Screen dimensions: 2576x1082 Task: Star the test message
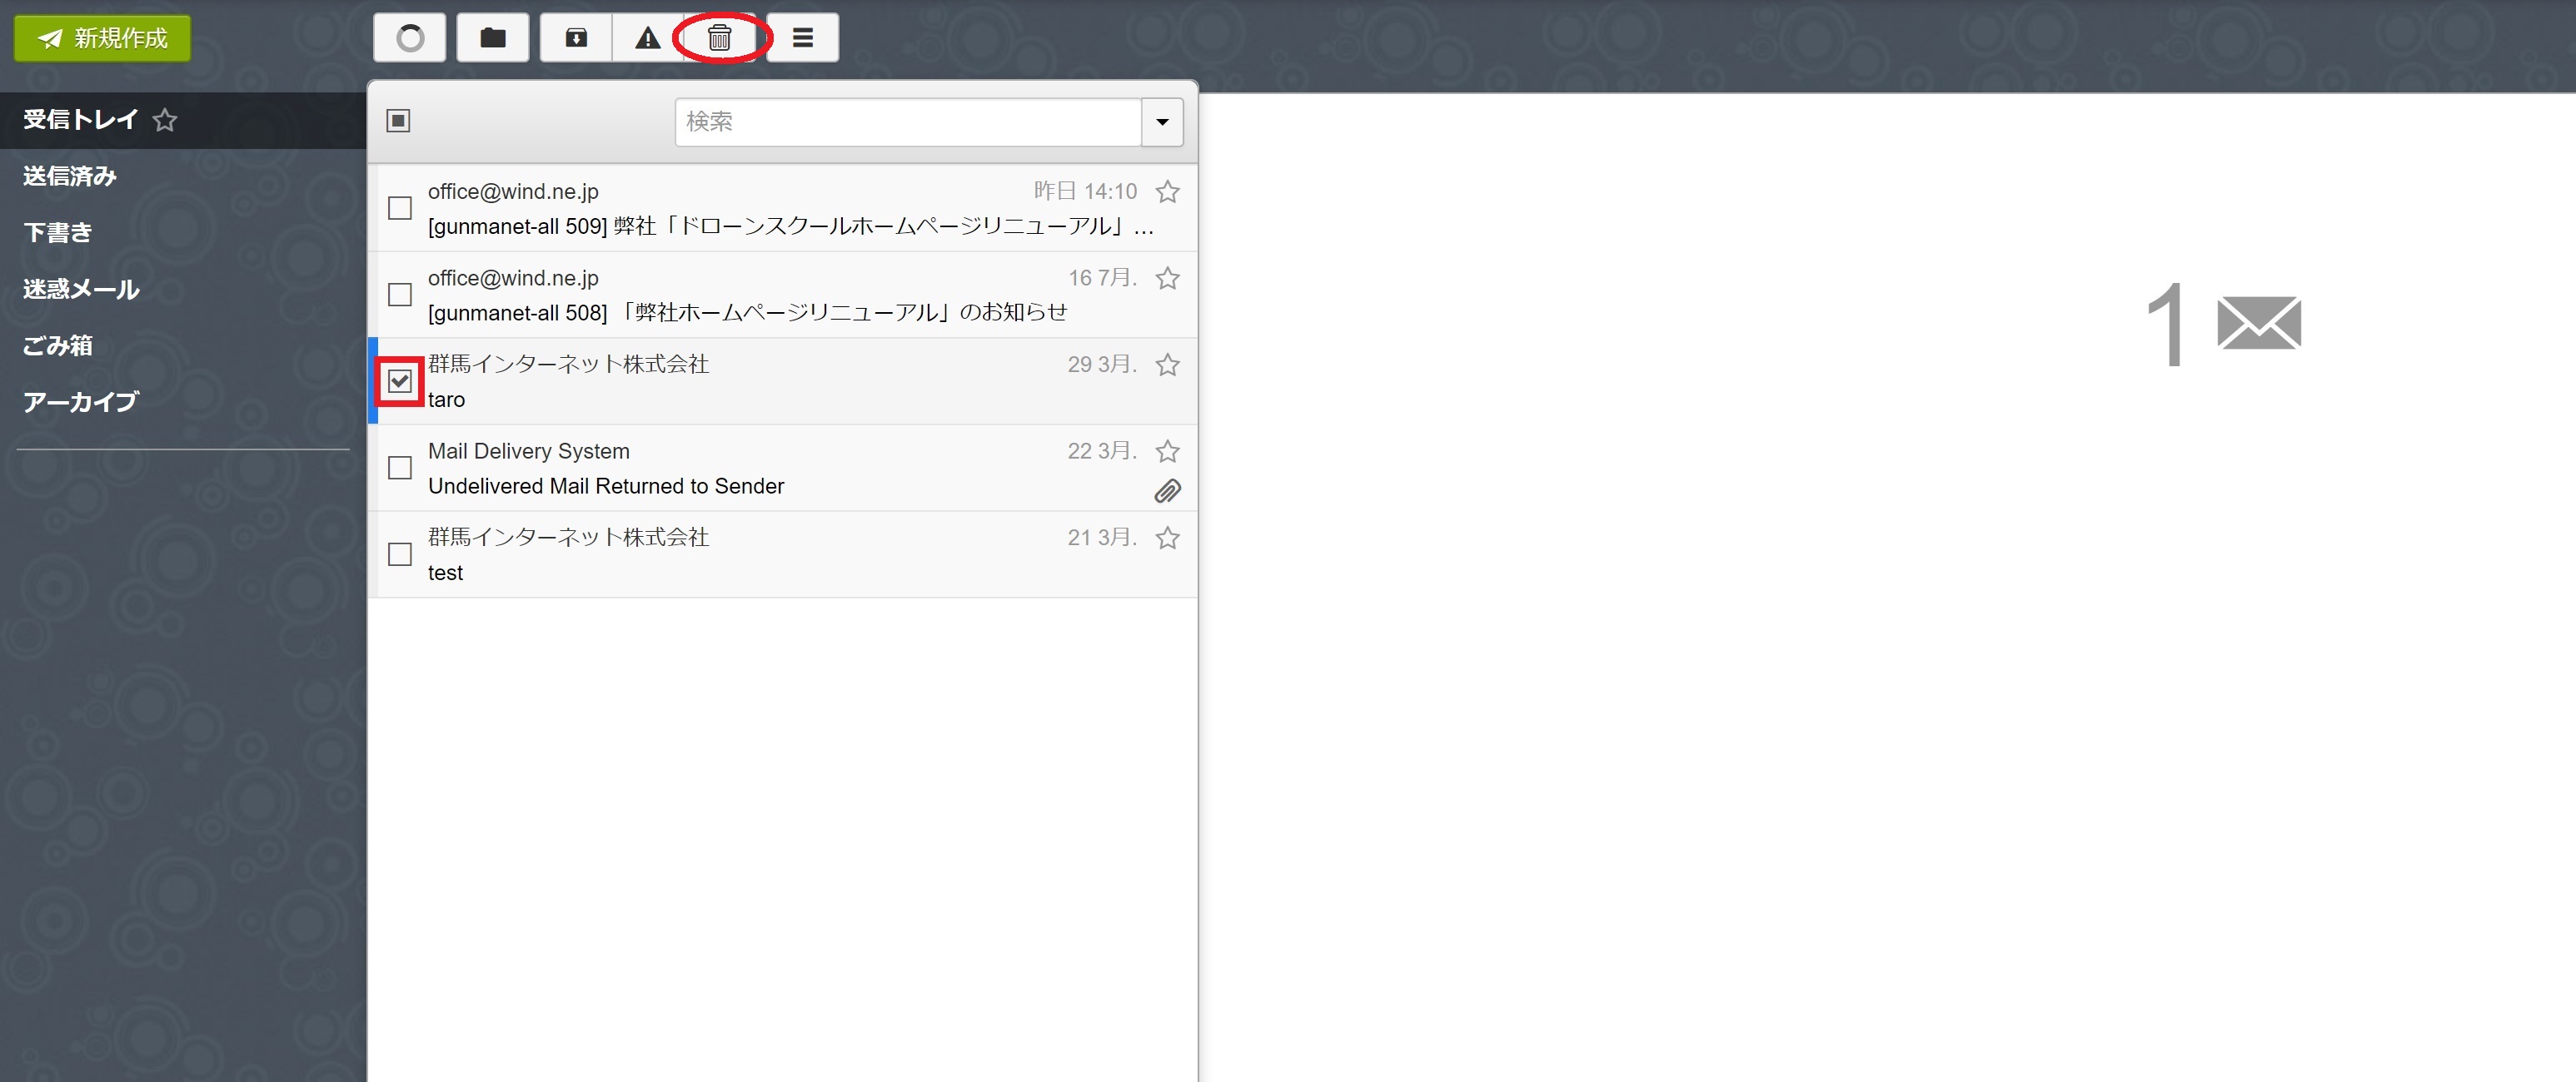(x=1167, y=538)
